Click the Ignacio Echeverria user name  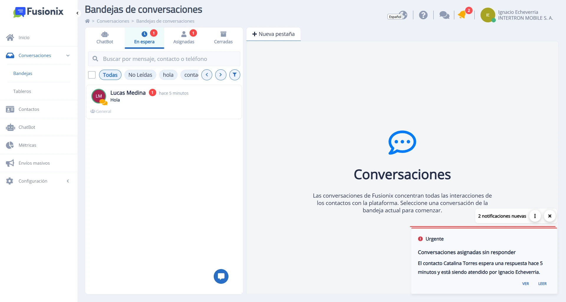coord(518,12)
